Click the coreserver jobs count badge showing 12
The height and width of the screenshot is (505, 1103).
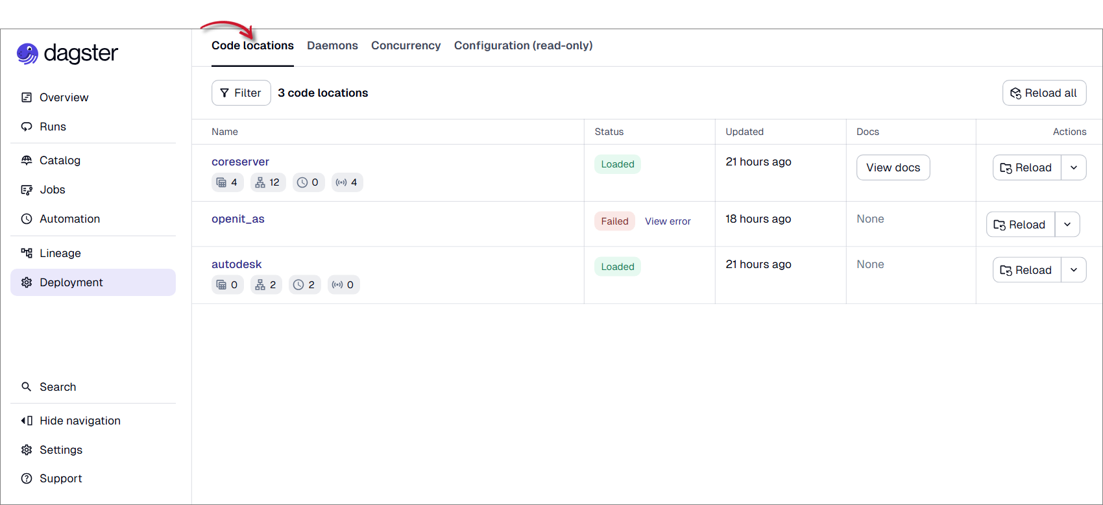(268, 182)
